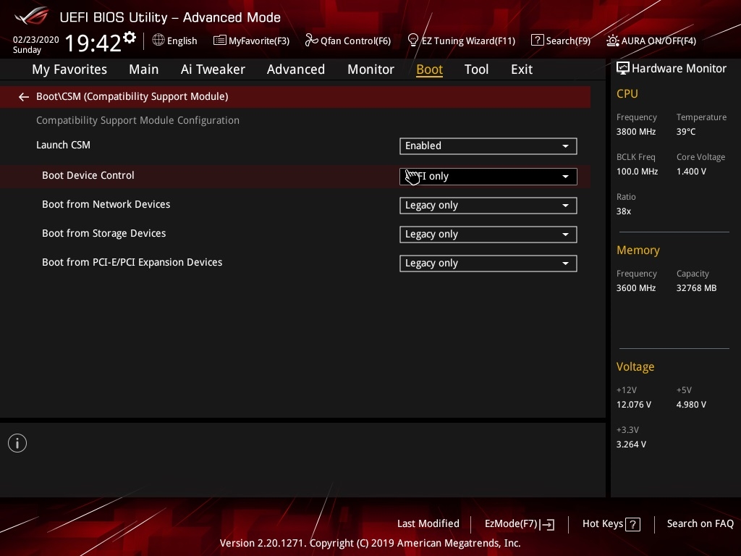Click the Qfan Control fan icon
This screenshot has height=556, width=741.
tap(311, 41)
